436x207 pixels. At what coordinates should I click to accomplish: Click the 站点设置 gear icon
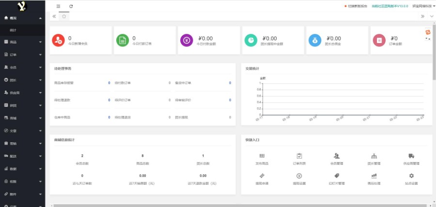411,176
